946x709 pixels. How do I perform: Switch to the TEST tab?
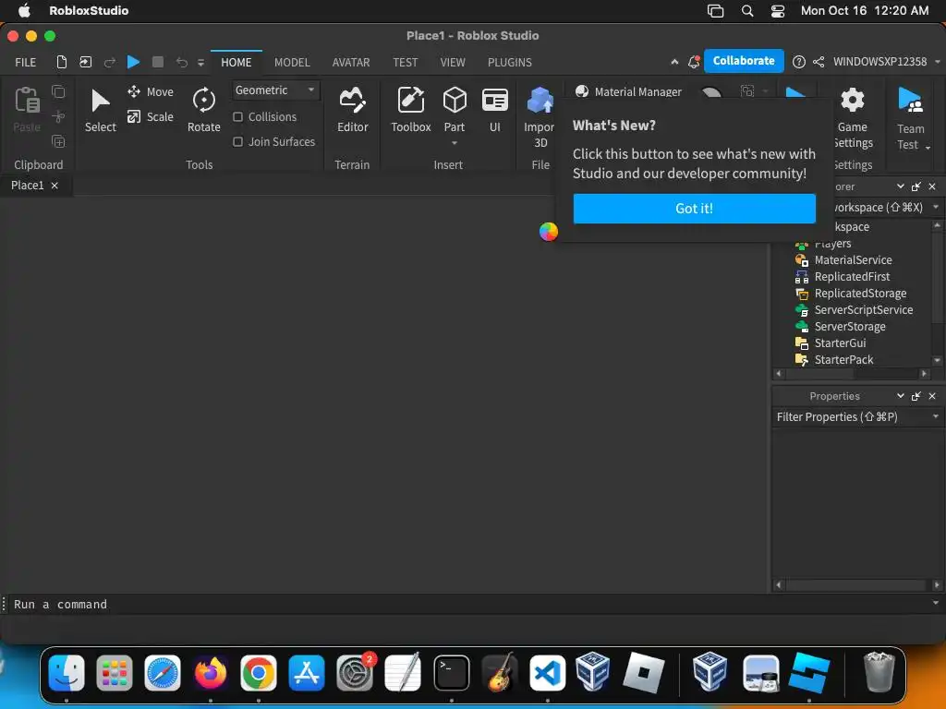[405, 62]
